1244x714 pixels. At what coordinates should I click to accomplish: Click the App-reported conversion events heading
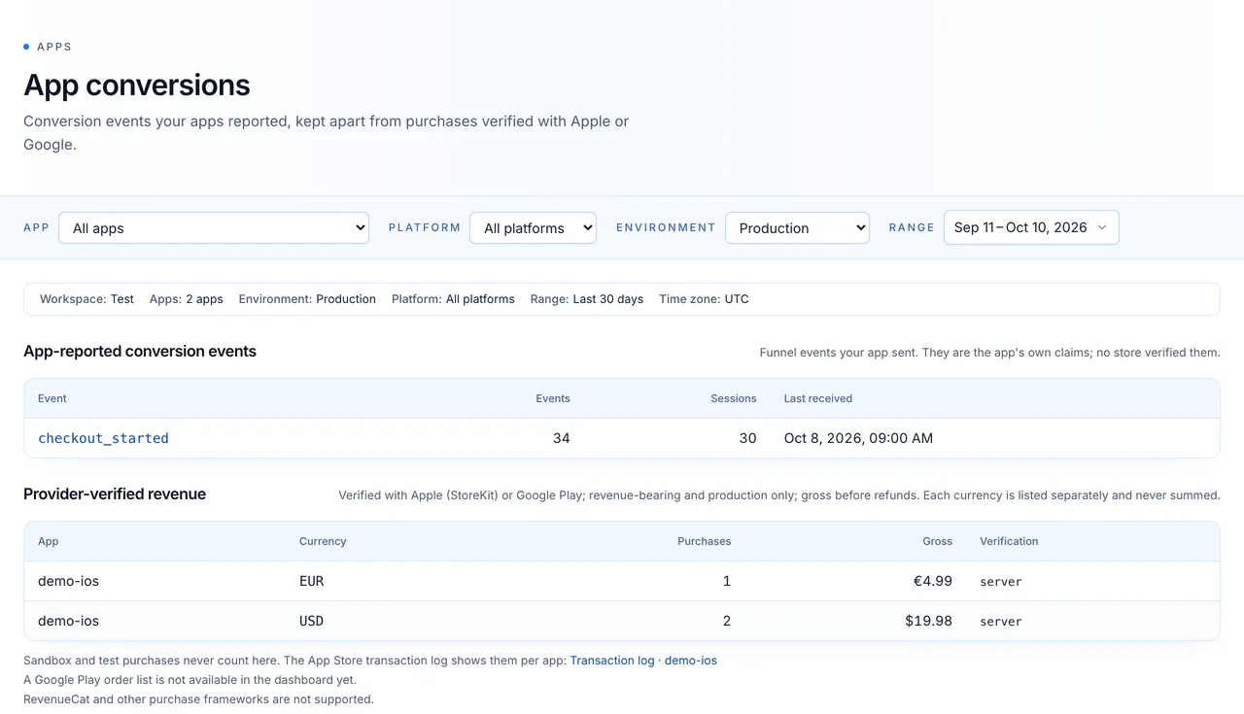(x=140, y=351)
